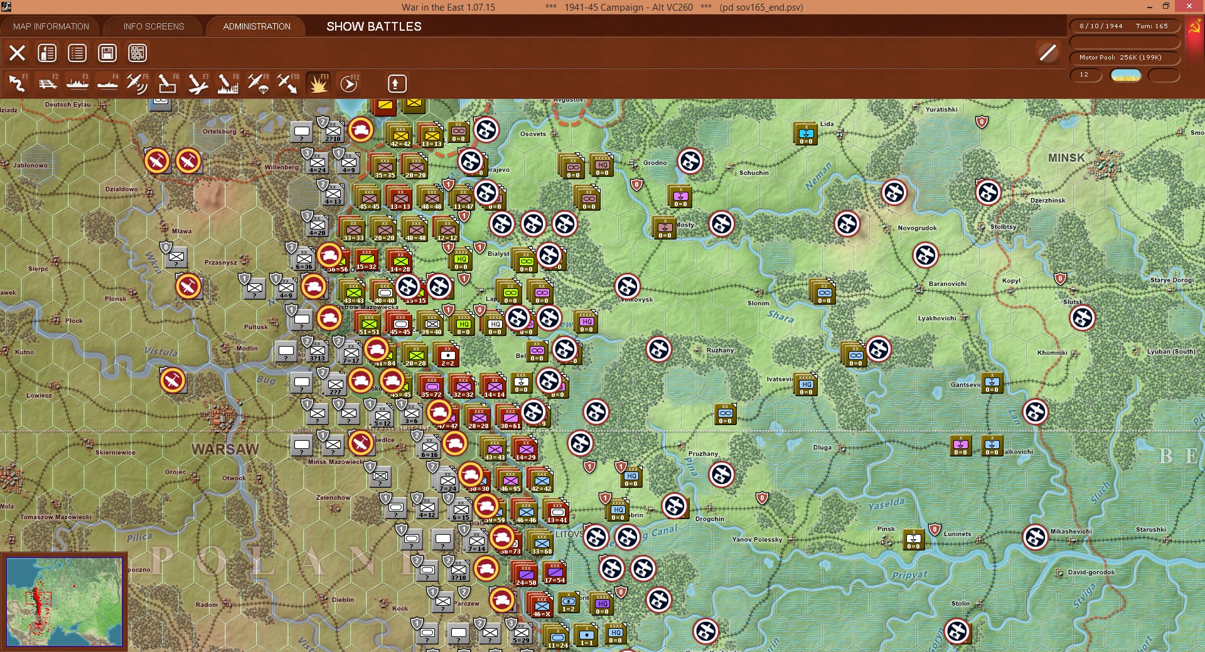Switch to the Administration tab

click(257, 26)
